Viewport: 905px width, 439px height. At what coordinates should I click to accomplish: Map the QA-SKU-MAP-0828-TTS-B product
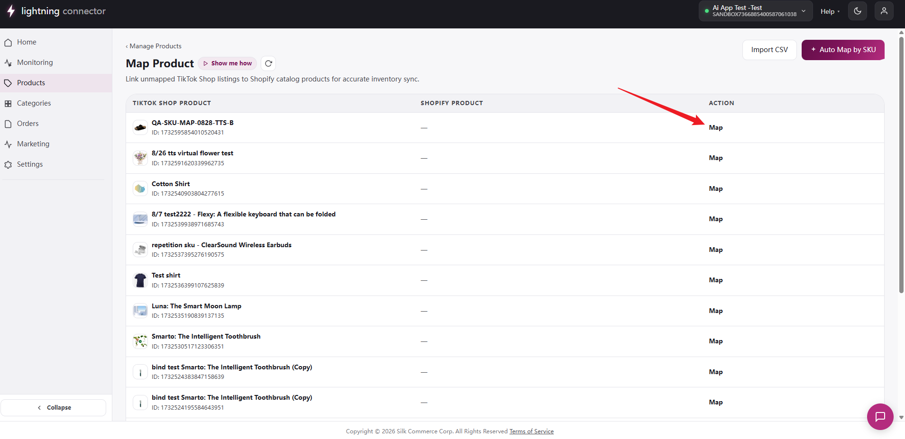coord(716,127)
